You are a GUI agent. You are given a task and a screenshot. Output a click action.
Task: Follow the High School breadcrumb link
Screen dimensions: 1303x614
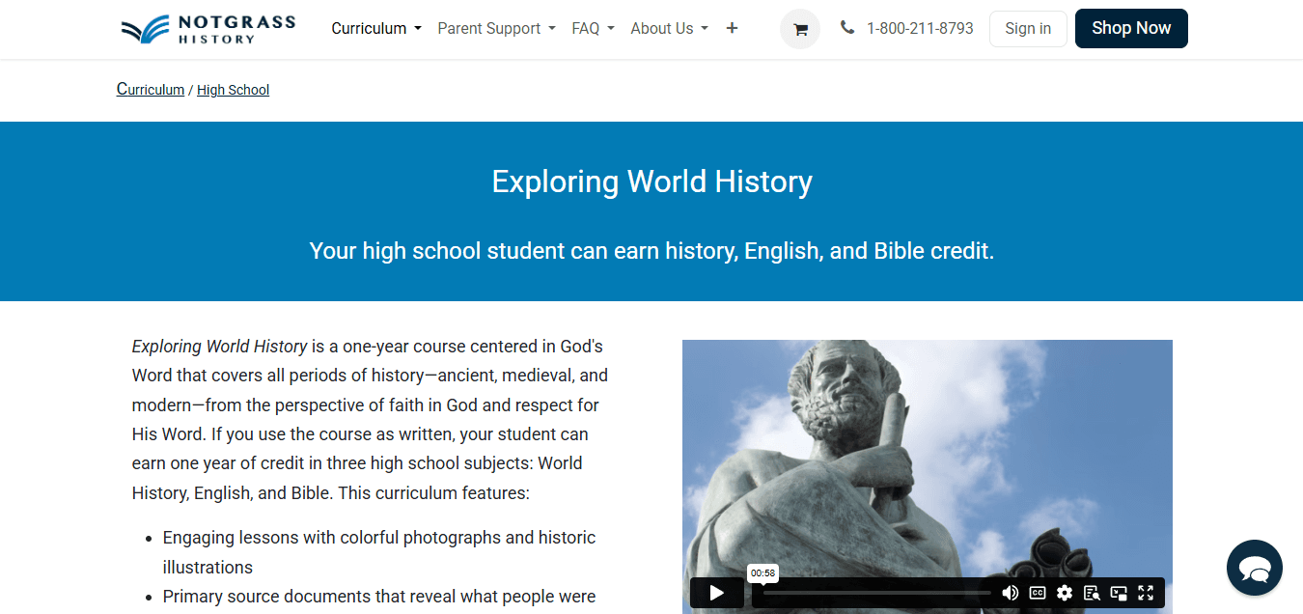pos(233,89)
